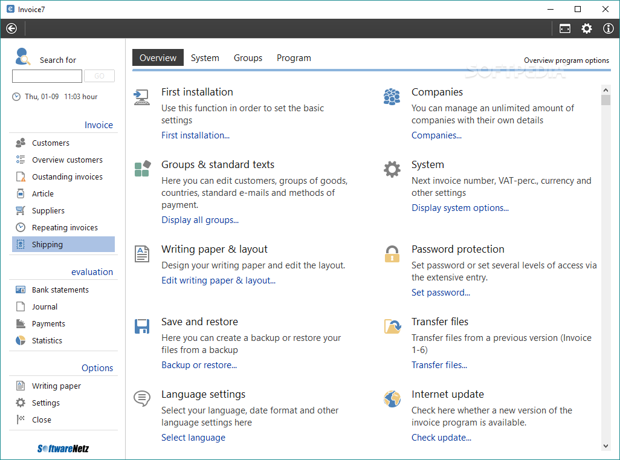Viewport: 620px width, 460px height.
Task: Click the Settings gear sidebar icon
Action: click(x=21, y=403)
